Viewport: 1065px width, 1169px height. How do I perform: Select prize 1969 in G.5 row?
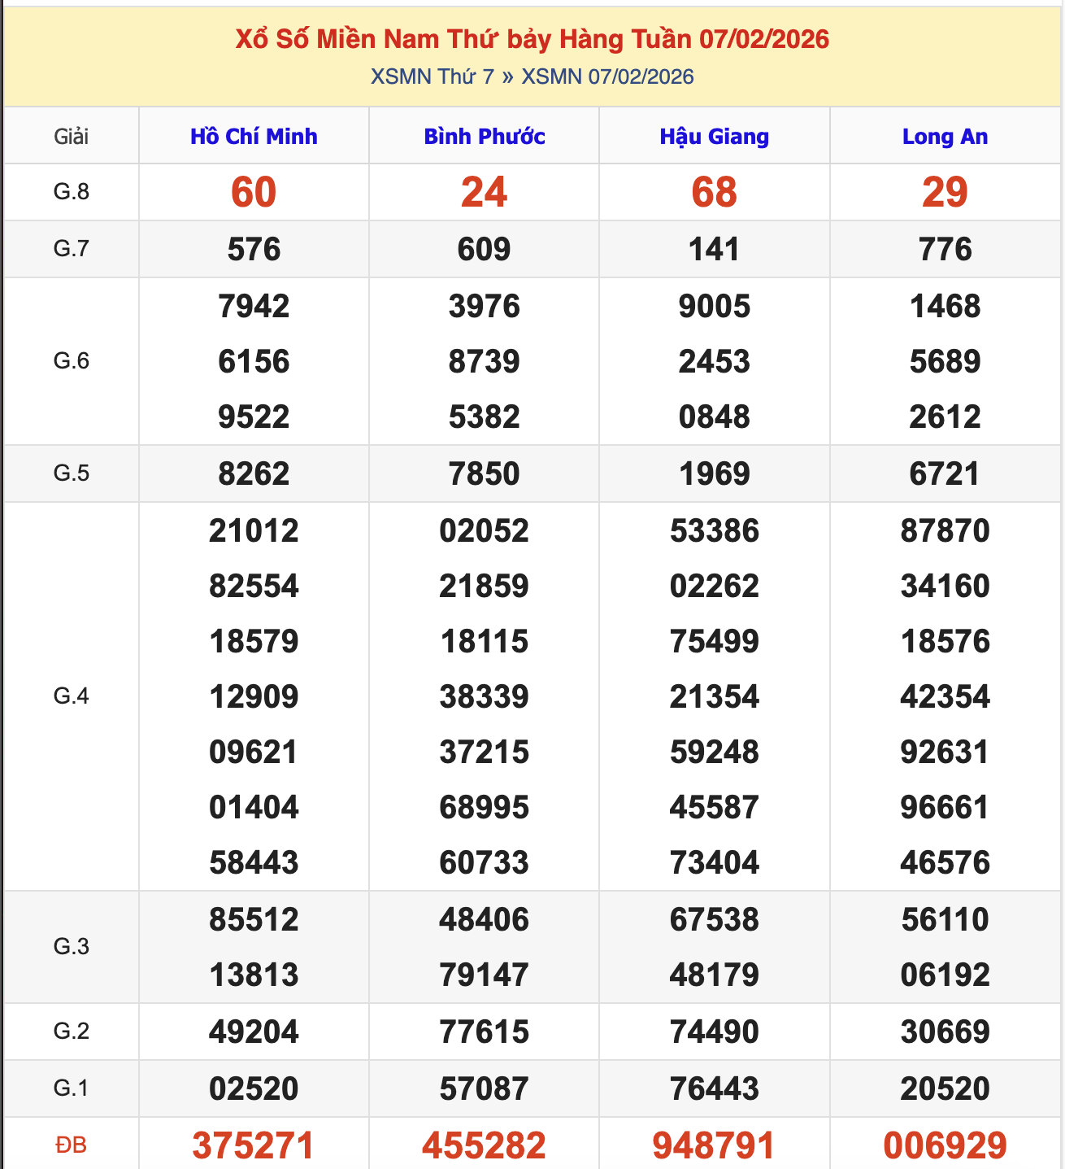(x=713, y=472)
